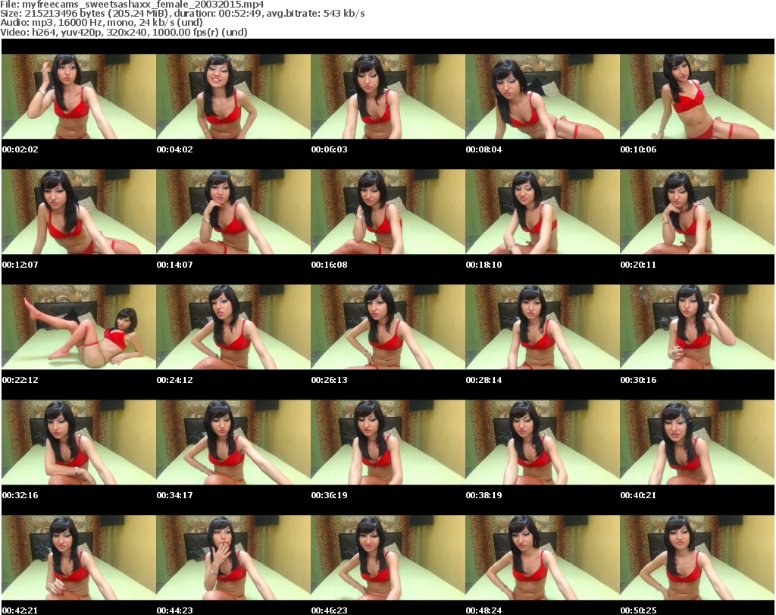This screenshot has height=615, width=776.
Task: Click the thumbnail at timestamp 00:36:19
Action: tap(388, 442)
